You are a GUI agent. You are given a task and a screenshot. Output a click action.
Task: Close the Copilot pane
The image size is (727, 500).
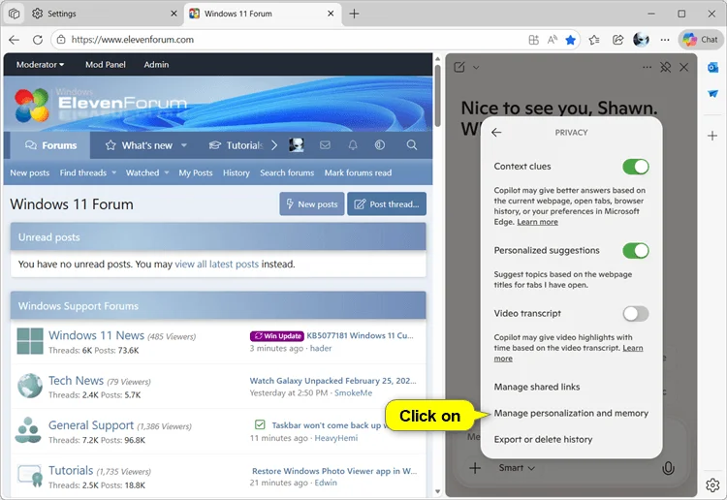(x=684, y=68)
